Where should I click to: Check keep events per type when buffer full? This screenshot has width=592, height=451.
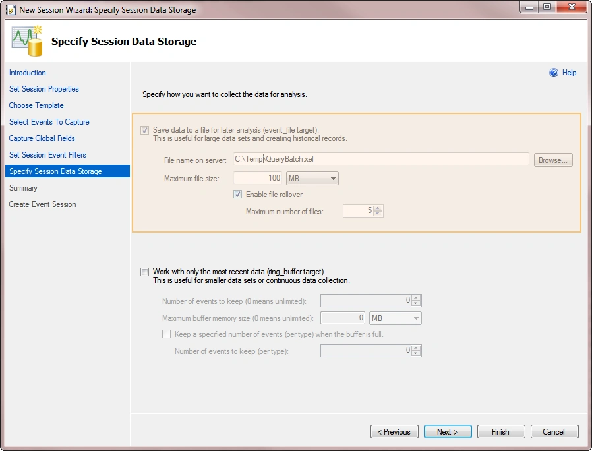coord(167,334)
